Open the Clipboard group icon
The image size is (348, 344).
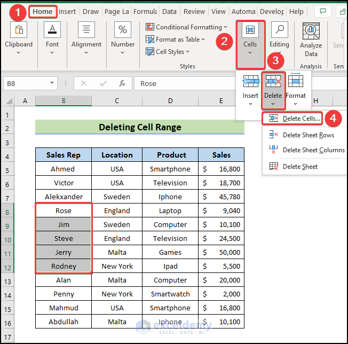click(x=19, y=29)
